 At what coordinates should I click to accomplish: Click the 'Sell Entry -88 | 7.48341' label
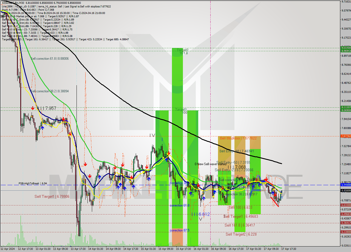point(236,151)
